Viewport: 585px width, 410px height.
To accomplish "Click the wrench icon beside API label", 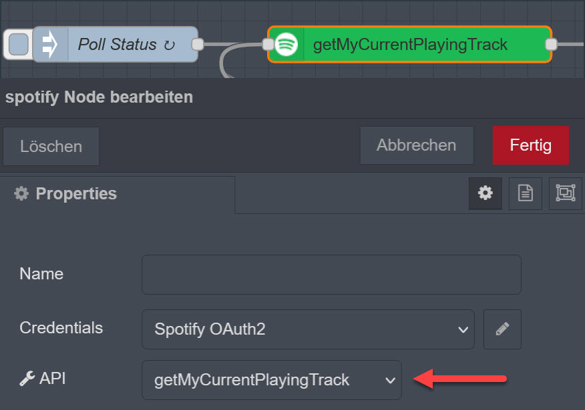I will [x=27, y=379].
